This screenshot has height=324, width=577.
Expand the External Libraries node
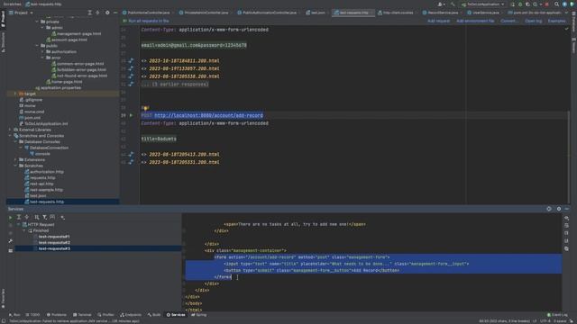point(10,130)
